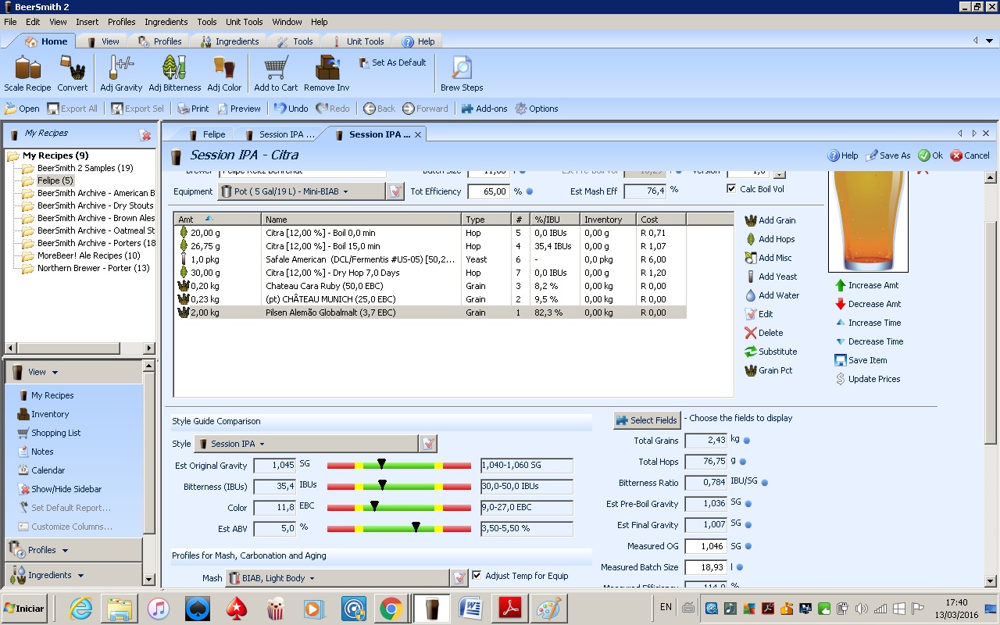Expand the Ingredients sidebar section
Screen dimensions: 1000x625
(x=73, y=575)
